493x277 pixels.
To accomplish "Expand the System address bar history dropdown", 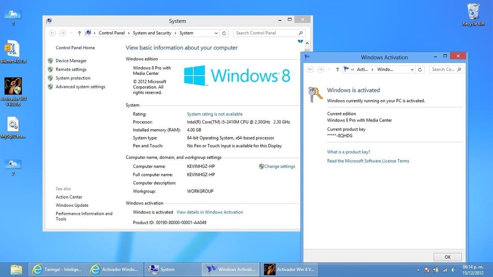I will coord(216,33).
